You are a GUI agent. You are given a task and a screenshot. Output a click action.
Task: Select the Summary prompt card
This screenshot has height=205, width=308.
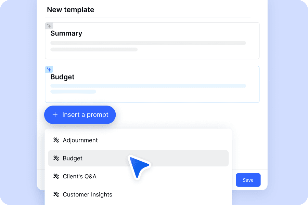coord(152,41)
